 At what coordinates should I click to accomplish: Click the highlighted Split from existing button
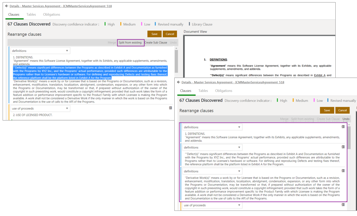[x=130, y=43]
